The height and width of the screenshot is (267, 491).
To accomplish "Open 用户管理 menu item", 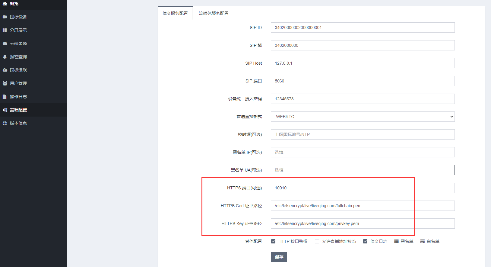I will coord(33,83).
